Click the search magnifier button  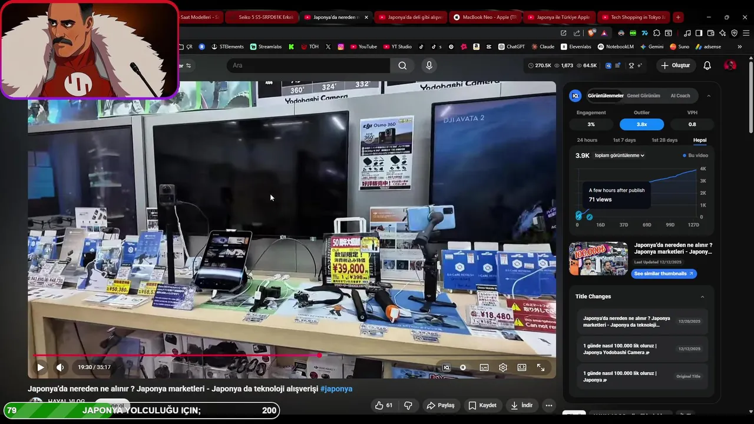click(402, 65)
